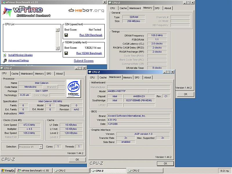Open Memory tab in CPU-Z CPU window
The height and width of the screenshot is (174, 232).
point(39,74)
